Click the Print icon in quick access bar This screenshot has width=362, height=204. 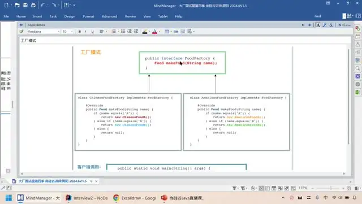pyautogui.click(x=33, y=5)
